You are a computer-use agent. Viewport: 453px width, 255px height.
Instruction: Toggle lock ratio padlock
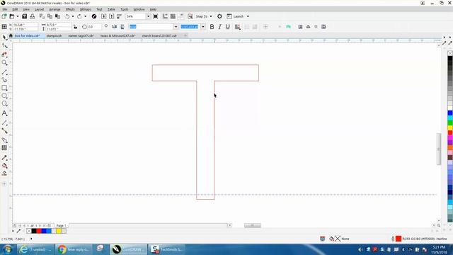click(x=76, y=27)
